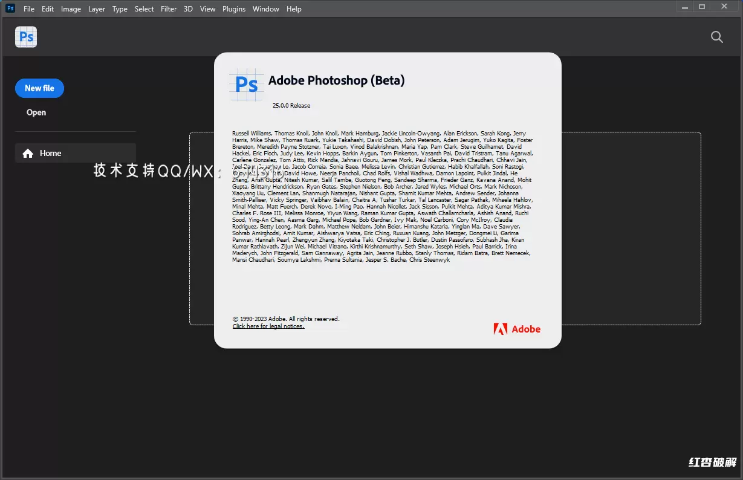The image size is (743, 480).
Task: Click the '25.0.0 Release' version text
Action: [x=291, y=105]
